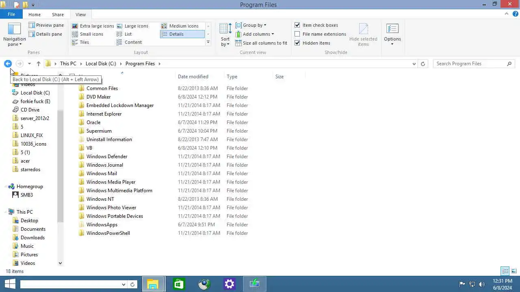Open folder Options
This screenshot has height=292, width=520.
(x=392, y=35)
